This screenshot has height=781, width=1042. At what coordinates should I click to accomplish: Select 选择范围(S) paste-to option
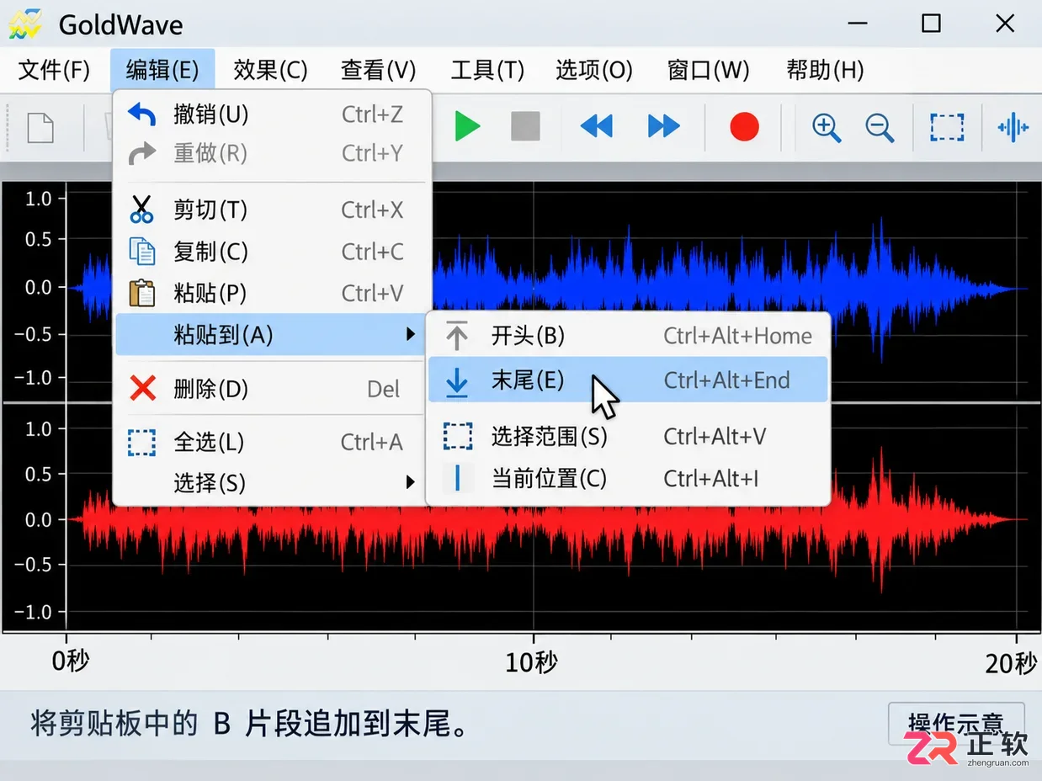coord(628,436)
